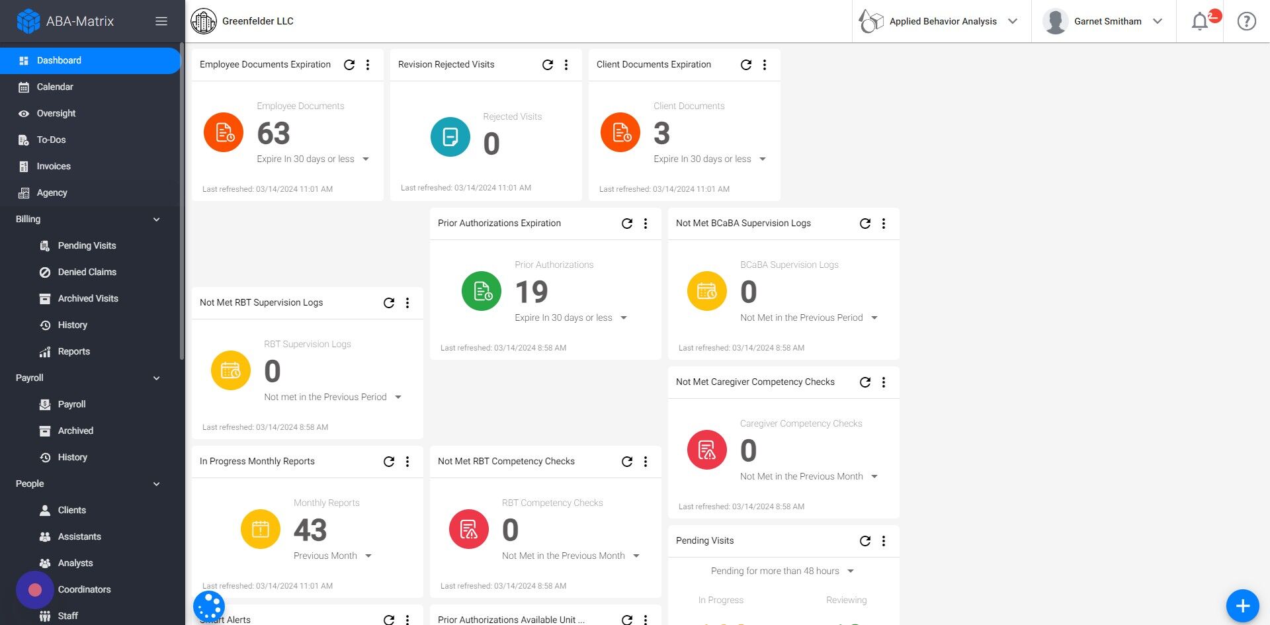
Task: Click the Greenfelder LLC company name
Action: pos(258,21)
